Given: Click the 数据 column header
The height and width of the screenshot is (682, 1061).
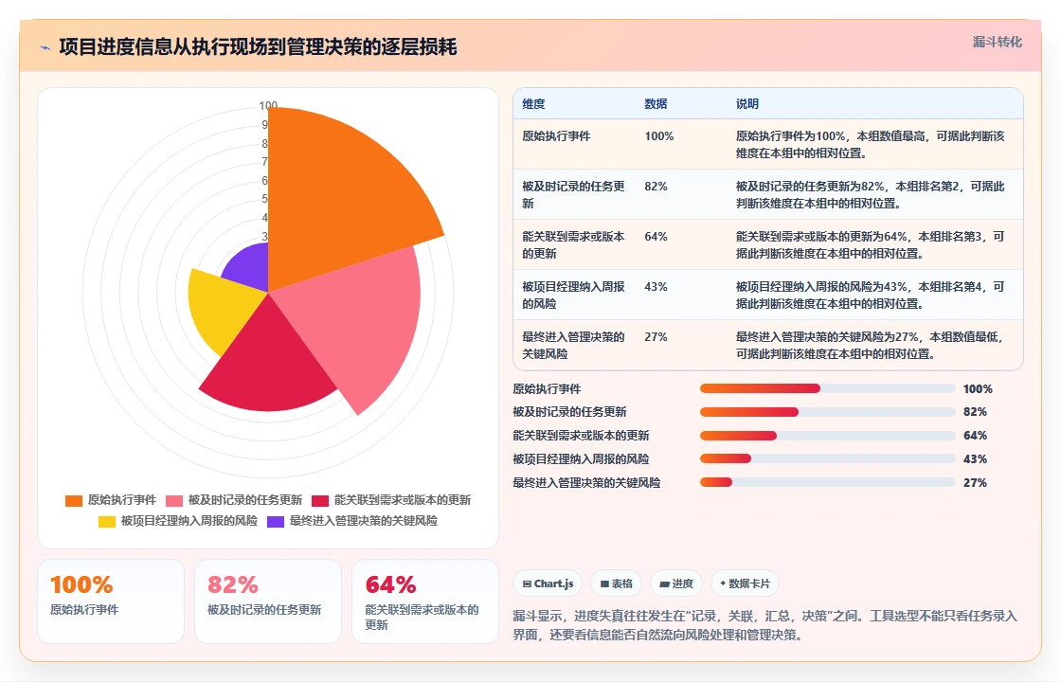Looking at the screenshot, I should [x=656, y=103].
